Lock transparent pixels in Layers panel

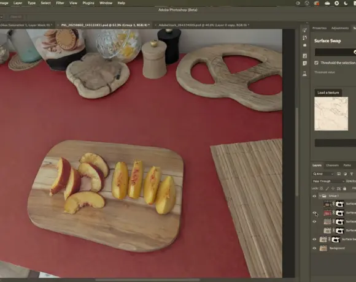(321, 188)
